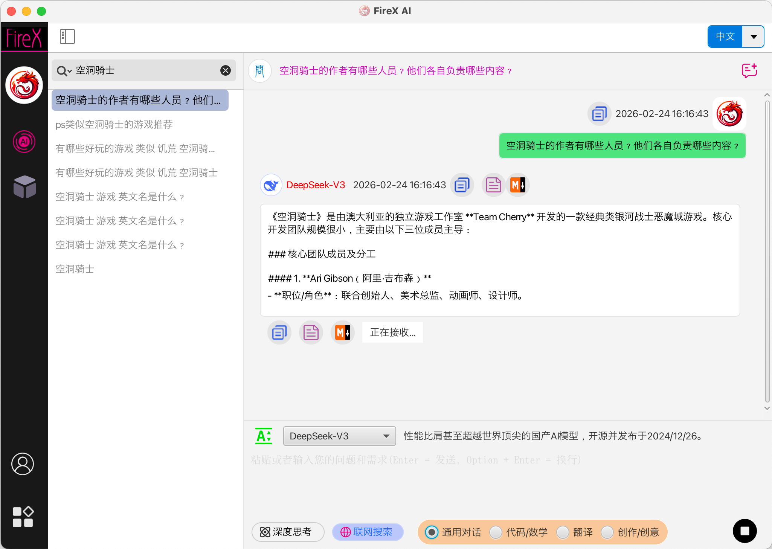The width and height of the screenshot is (772, 549).
Task: Export the reply as Markdown
Action: [x=342, y=332]
